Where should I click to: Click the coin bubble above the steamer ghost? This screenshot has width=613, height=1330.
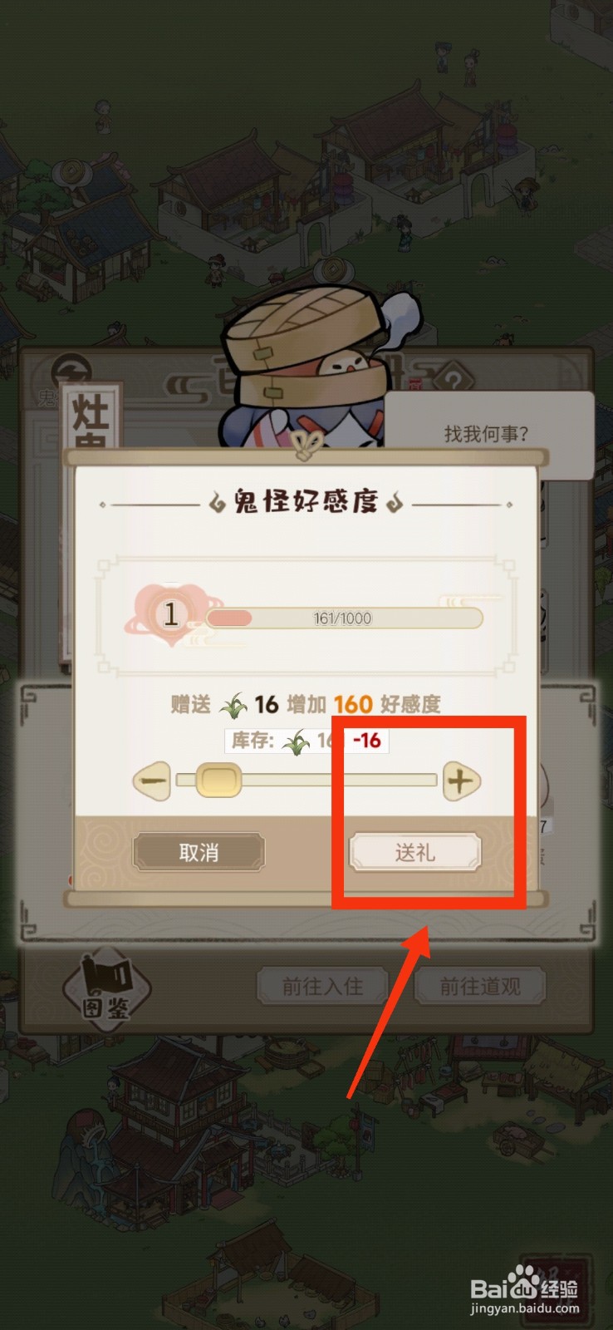[333, 269]
